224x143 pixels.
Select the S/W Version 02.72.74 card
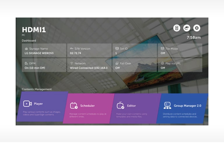pyautogui.click(x=89, y=51)
